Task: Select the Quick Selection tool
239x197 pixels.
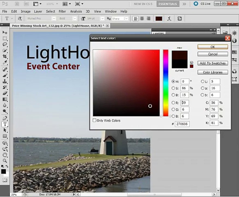Action: click(x=5, y=50)
